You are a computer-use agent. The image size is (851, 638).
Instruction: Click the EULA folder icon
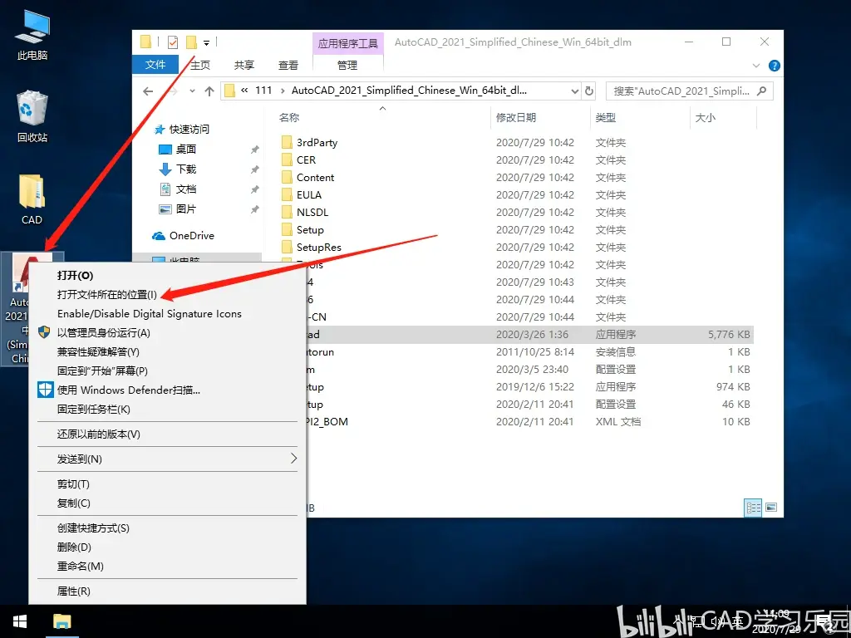coord(287,194)
